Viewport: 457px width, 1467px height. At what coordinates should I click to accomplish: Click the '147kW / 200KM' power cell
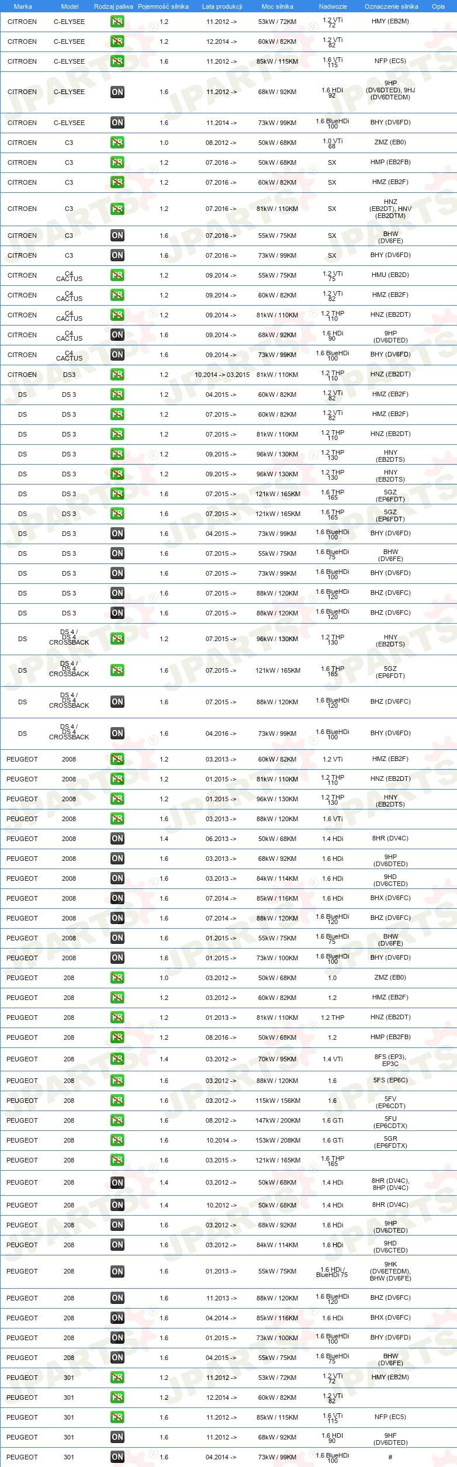[x=278, y=1120]
